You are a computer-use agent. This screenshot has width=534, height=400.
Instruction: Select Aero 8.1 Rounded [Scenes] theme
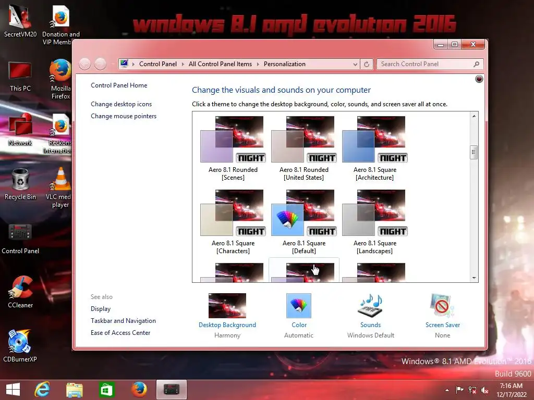[233, 148]
